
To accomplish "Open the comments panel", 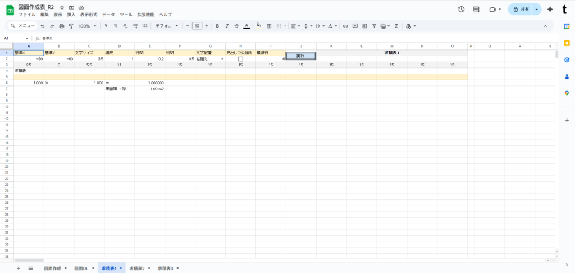I will (476, 10).
